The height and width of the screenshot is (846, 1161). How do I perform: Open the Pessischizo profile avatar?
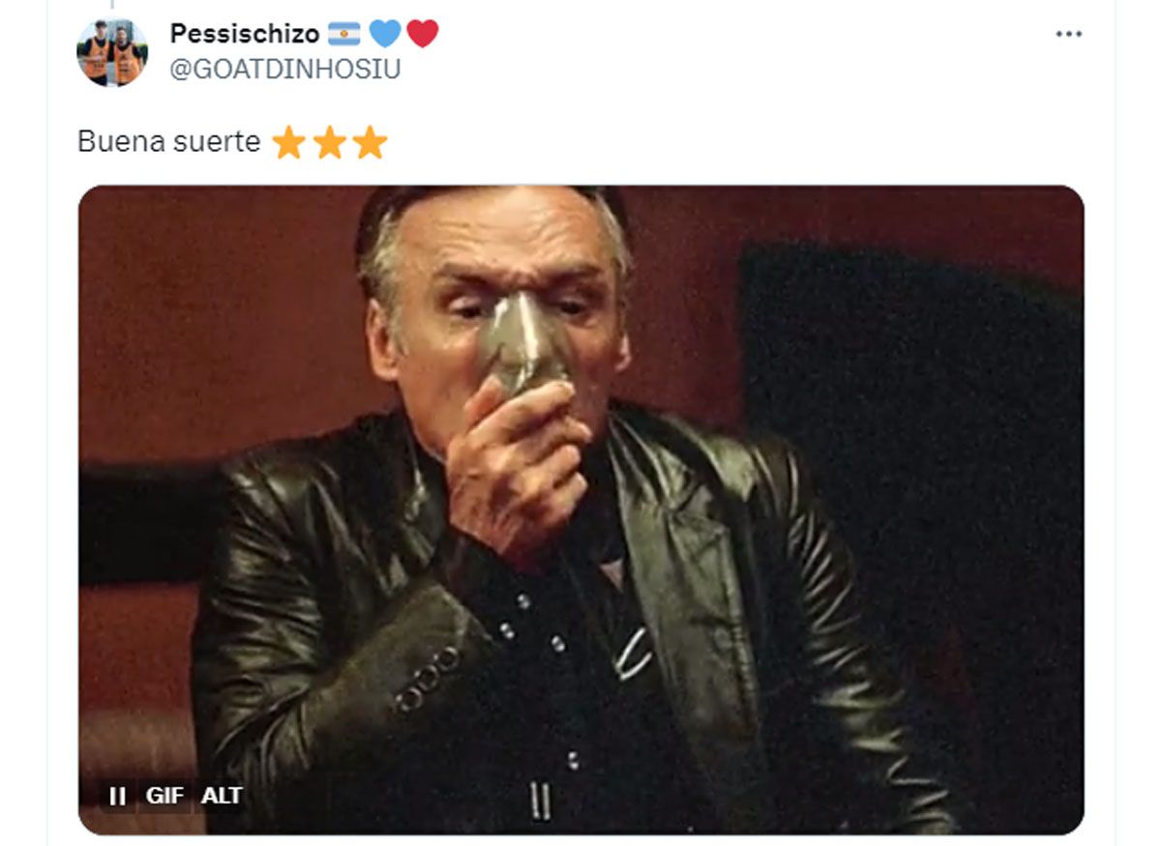point(112,51)
